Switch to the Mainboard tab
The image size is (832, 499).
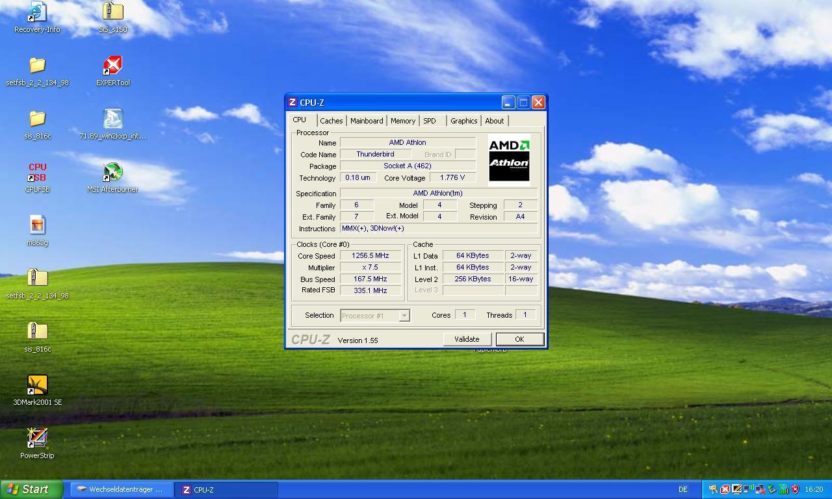tap(367, 121)
